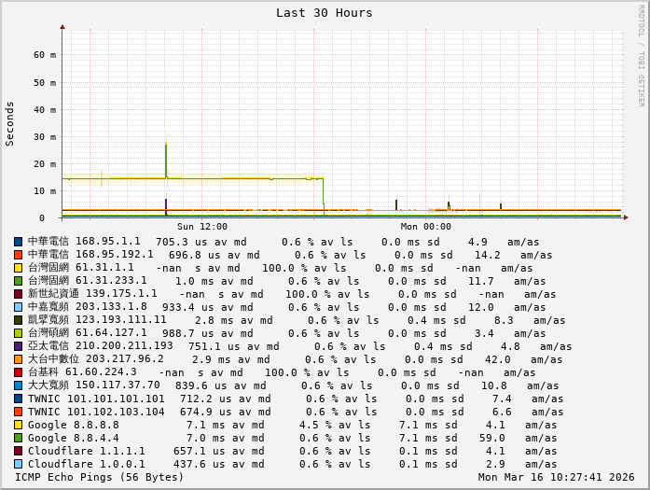This screenshot has width=650, height=490.
Task: Click the 'RRDTOOL / TOBI OETIKER' vertical watermark
Action: point(641,54)
